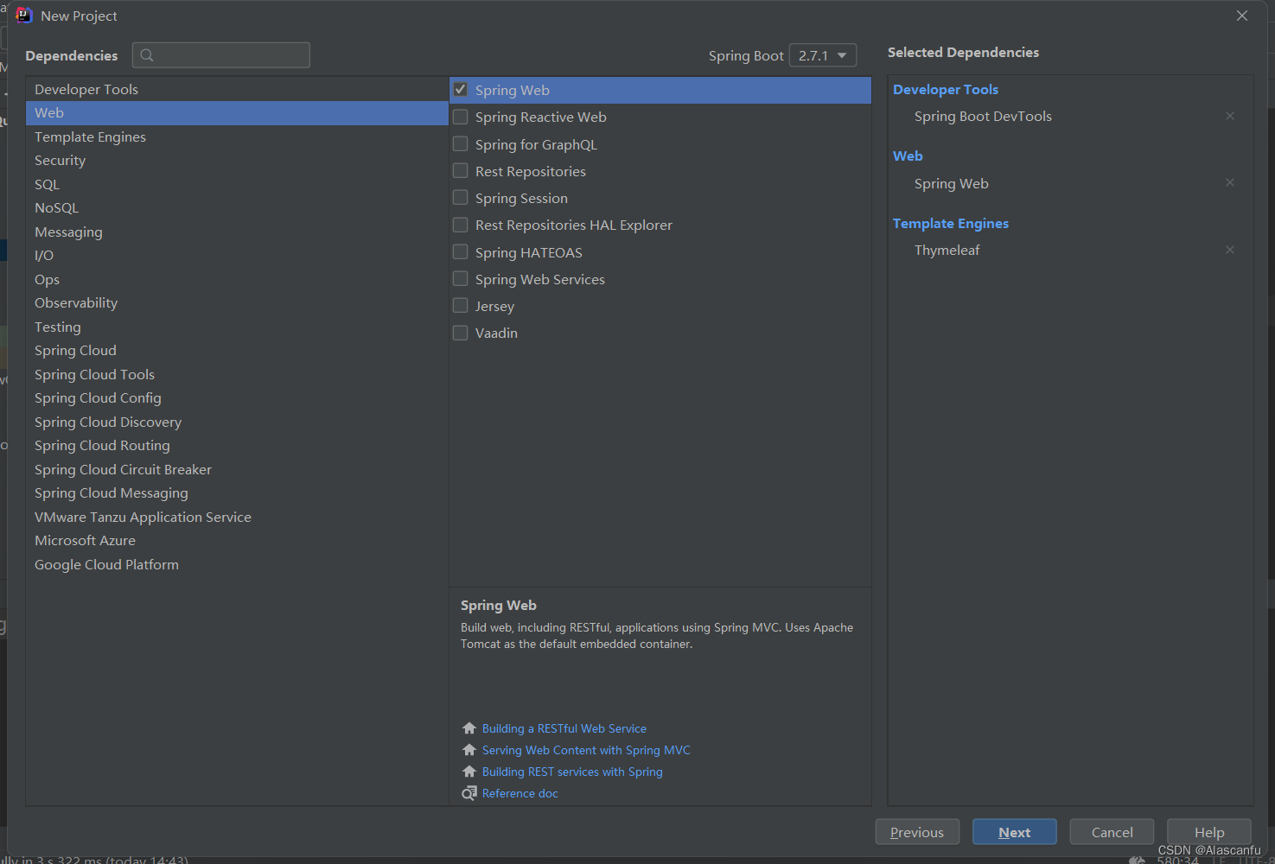Click the search magnifier icon in Dependencies

(147, 55)
